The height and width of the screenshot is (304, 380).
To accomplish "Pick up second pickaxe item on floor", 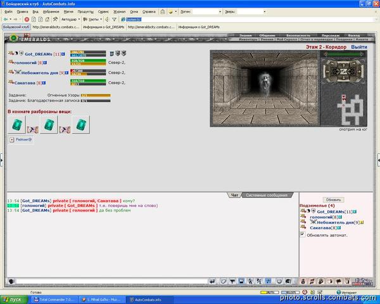I will click(x=65, y=130).
